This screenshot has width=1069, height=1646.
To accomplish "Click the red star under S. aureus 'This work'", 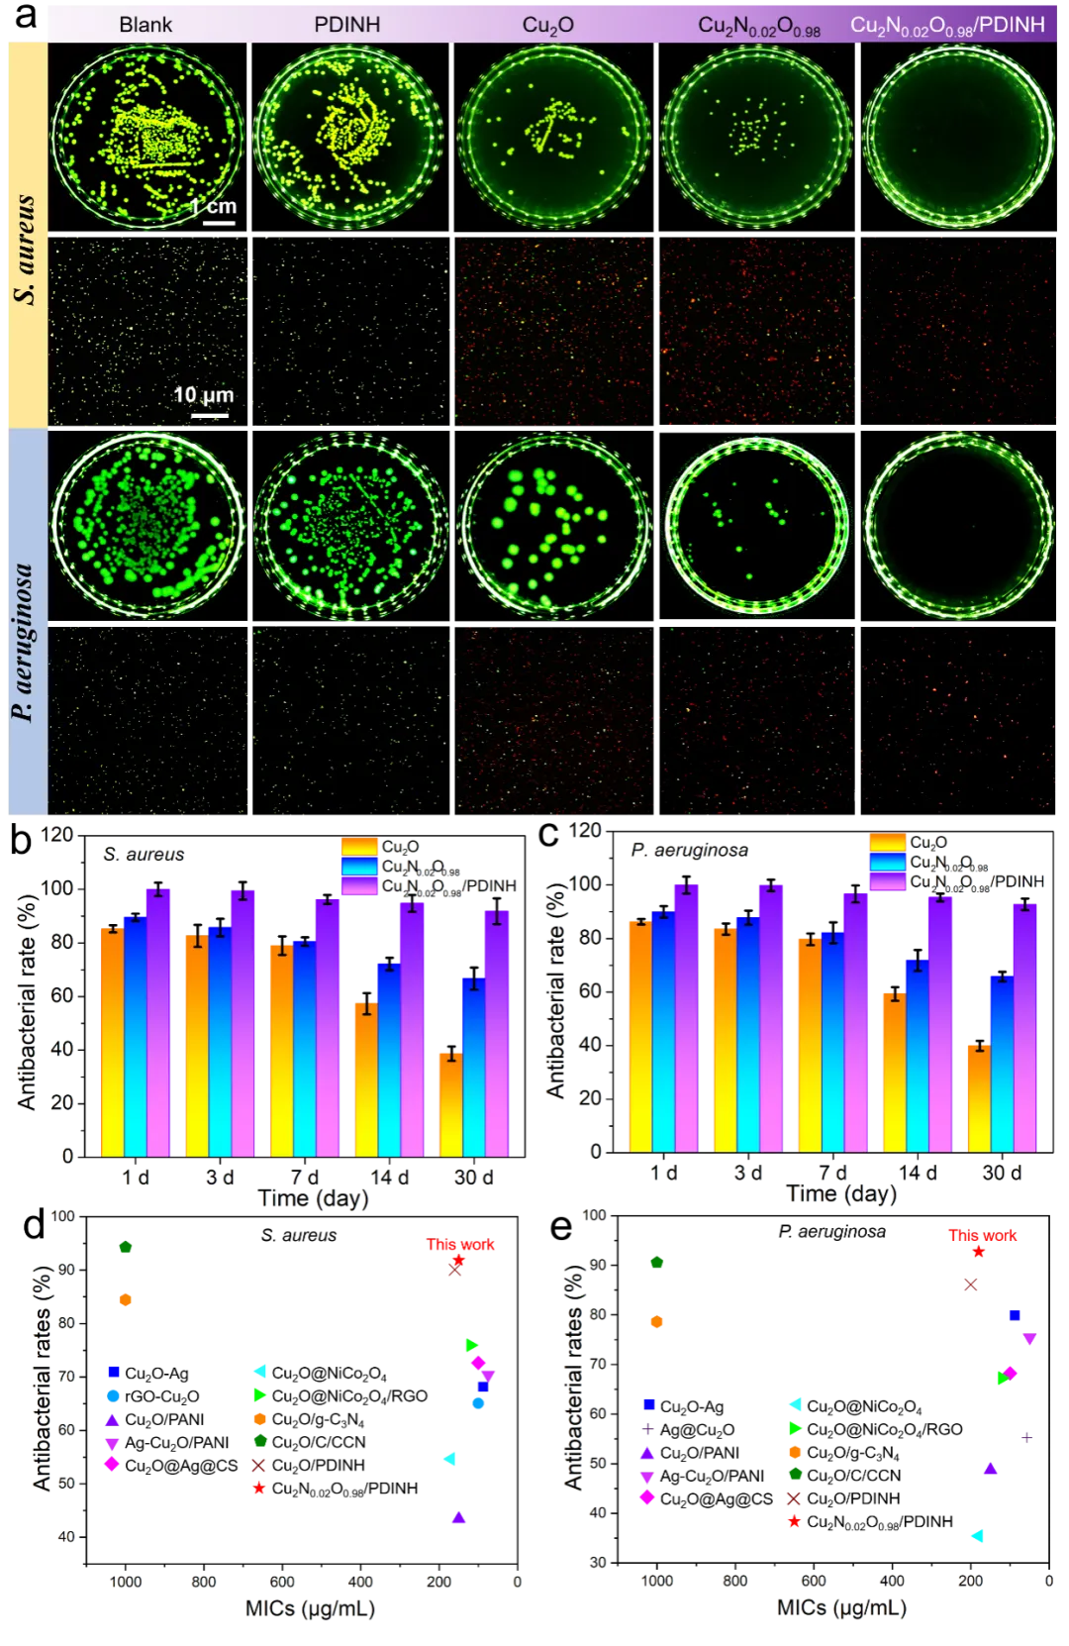I will tap(457, 1259).
